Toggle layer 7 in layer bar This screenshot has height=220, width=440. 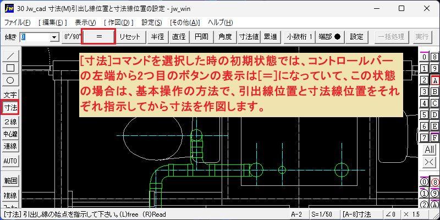[x=425, y=138]
